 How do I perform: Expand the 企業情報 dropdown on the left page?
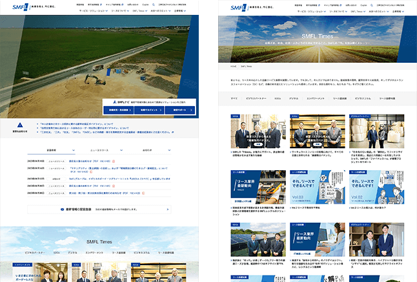178,12
